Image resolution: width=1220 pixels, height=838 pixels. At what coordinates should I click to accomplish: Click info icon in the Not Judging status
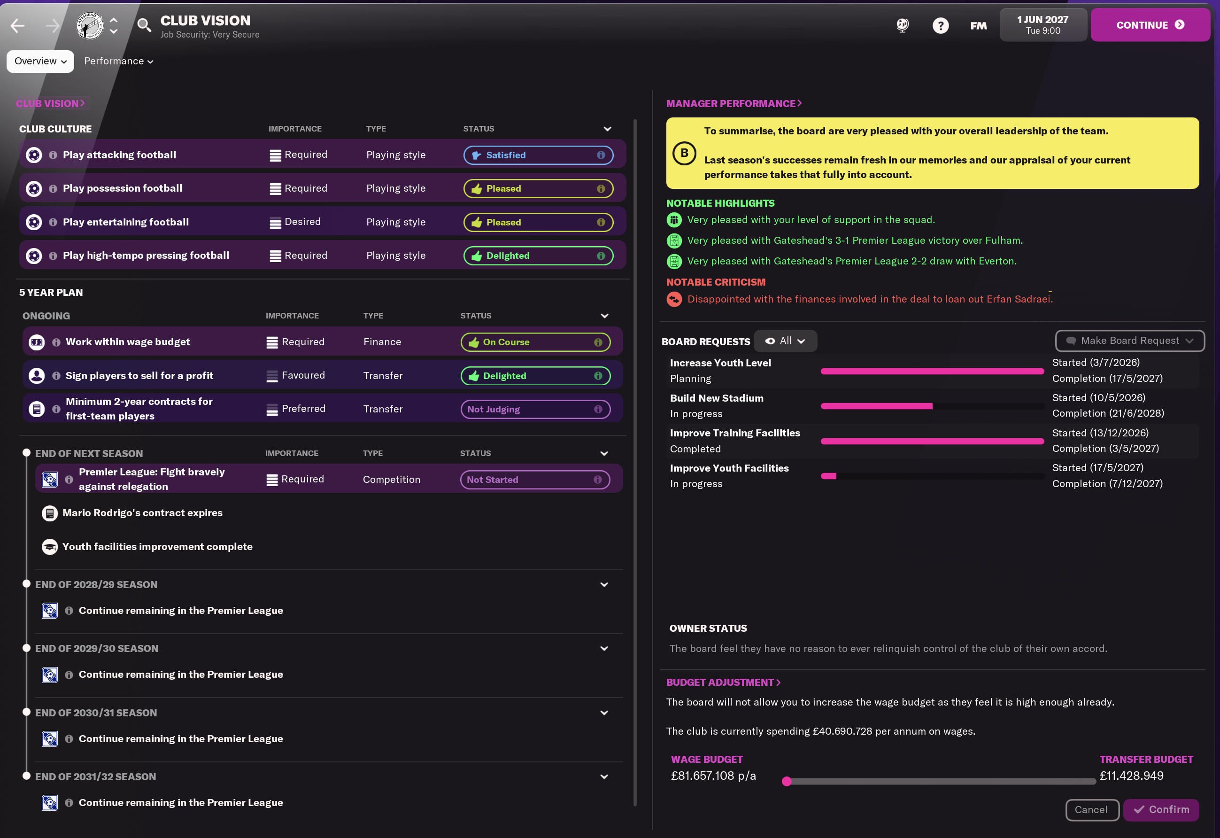598,409
